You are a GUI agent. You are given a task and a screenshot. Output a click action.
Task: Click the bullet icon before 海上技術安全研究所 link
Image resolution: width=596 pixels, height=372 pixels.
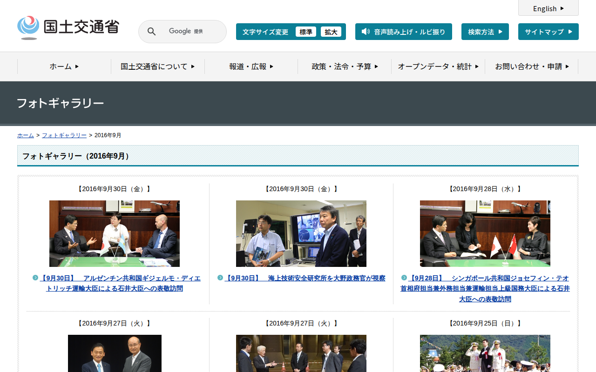220,278
